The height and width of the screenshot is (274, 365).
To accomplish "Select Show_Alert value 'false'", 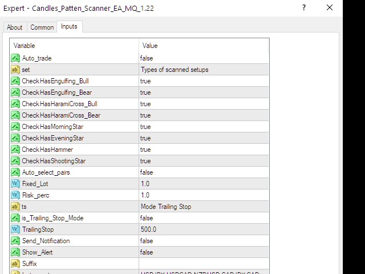I will pos(147,252).
